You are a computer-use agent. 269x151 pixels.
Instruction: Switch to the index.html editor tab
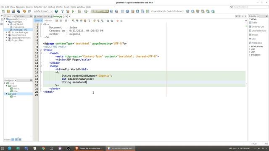click(x=42, y=16)
